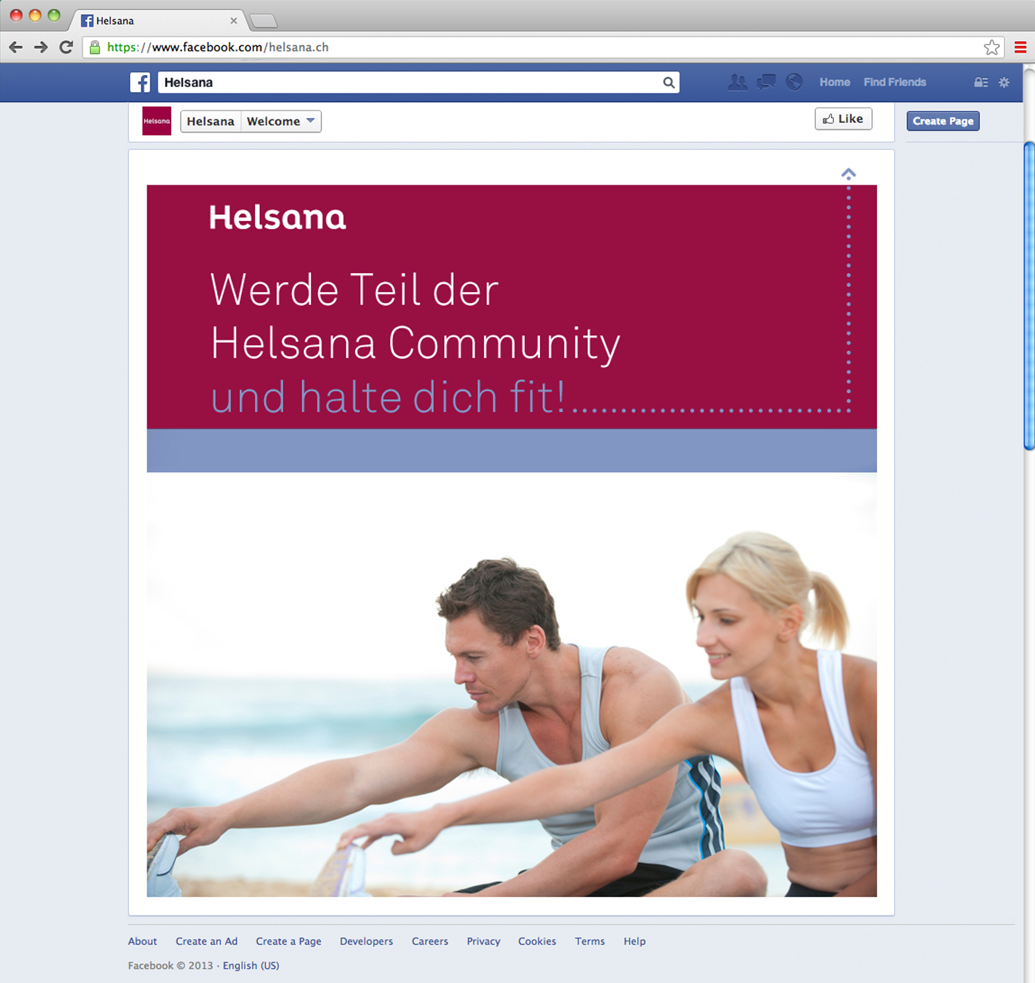Click the search magnifier icon
Image resolution: width=1035 pixels, height=983 pixels.
pos(669,82)
